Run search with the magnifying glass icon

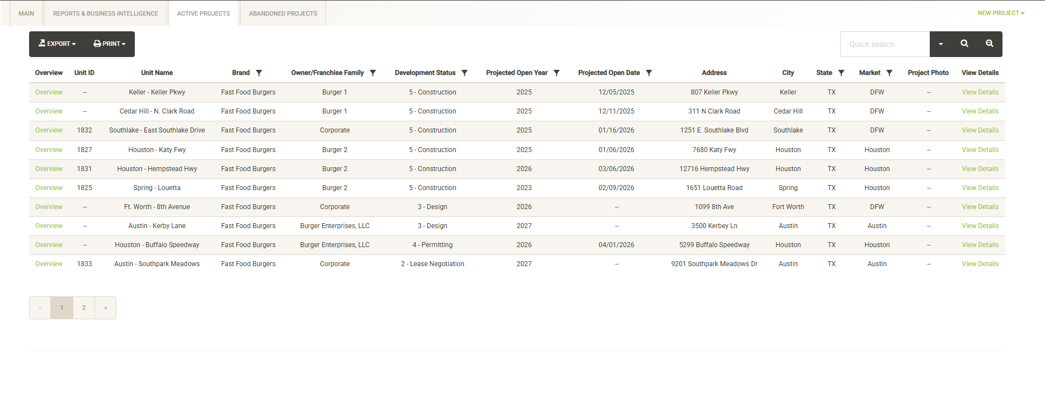click(964, 44)
